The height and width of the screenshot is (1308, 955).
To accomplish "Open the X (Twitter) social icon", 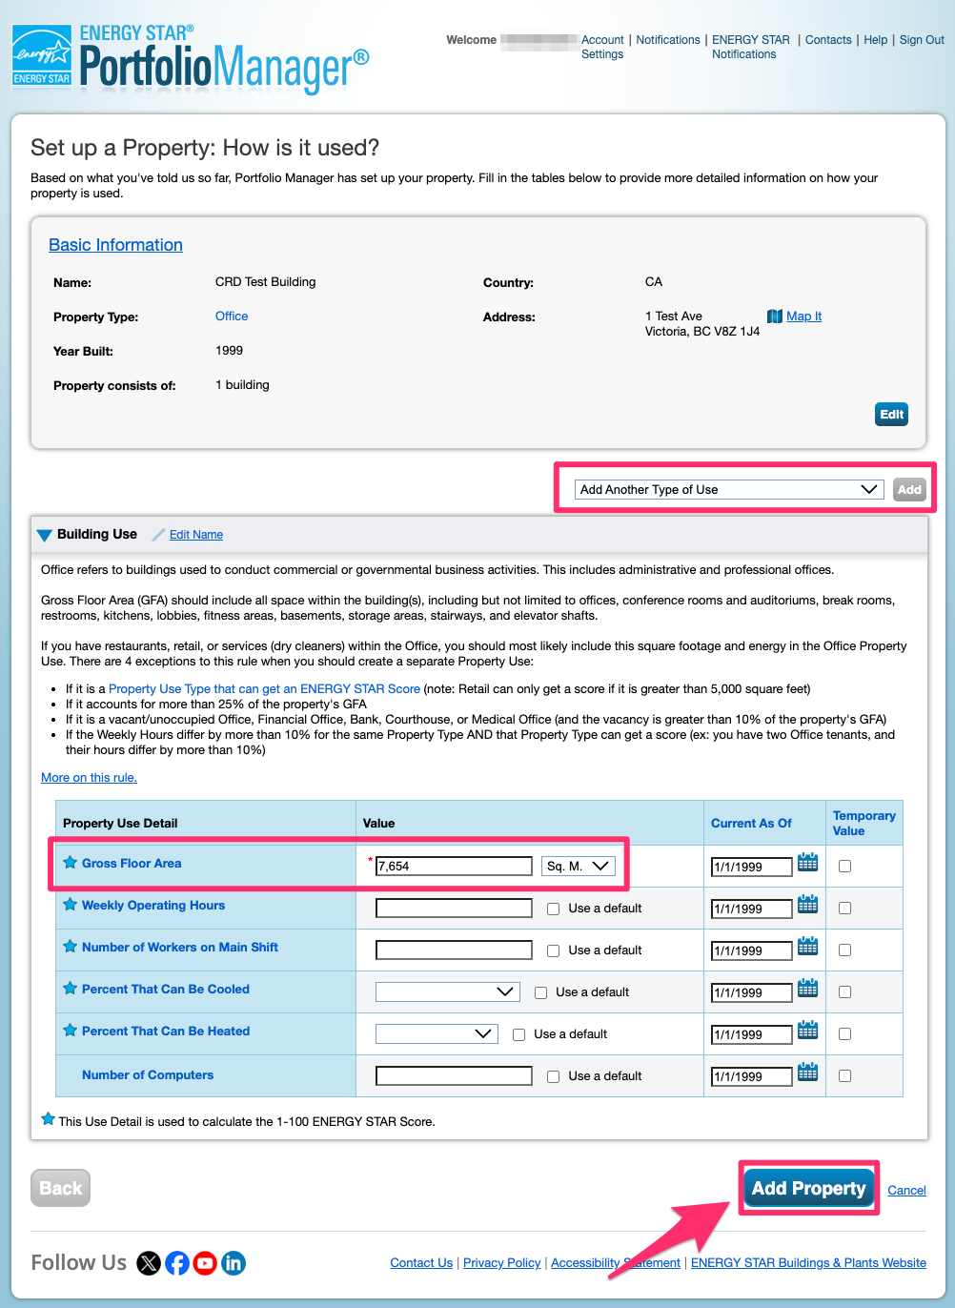I will pos(149,1263).
